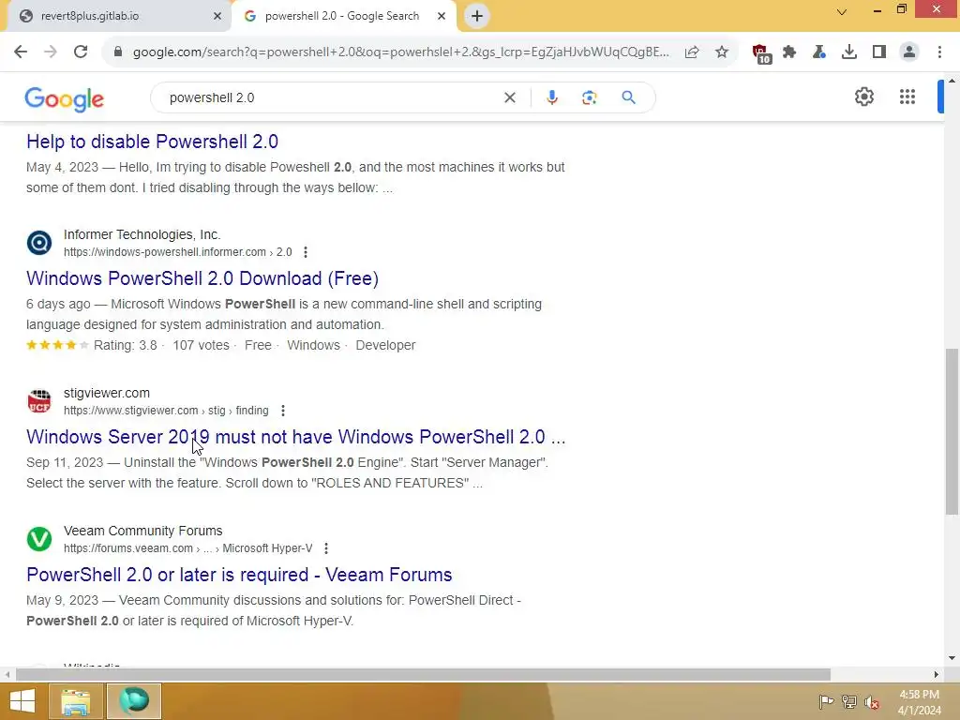Image resolution: width=960 pixels, height=720 pixels.
Task: Click the address bar URL
Action: [x=401, y=52]
